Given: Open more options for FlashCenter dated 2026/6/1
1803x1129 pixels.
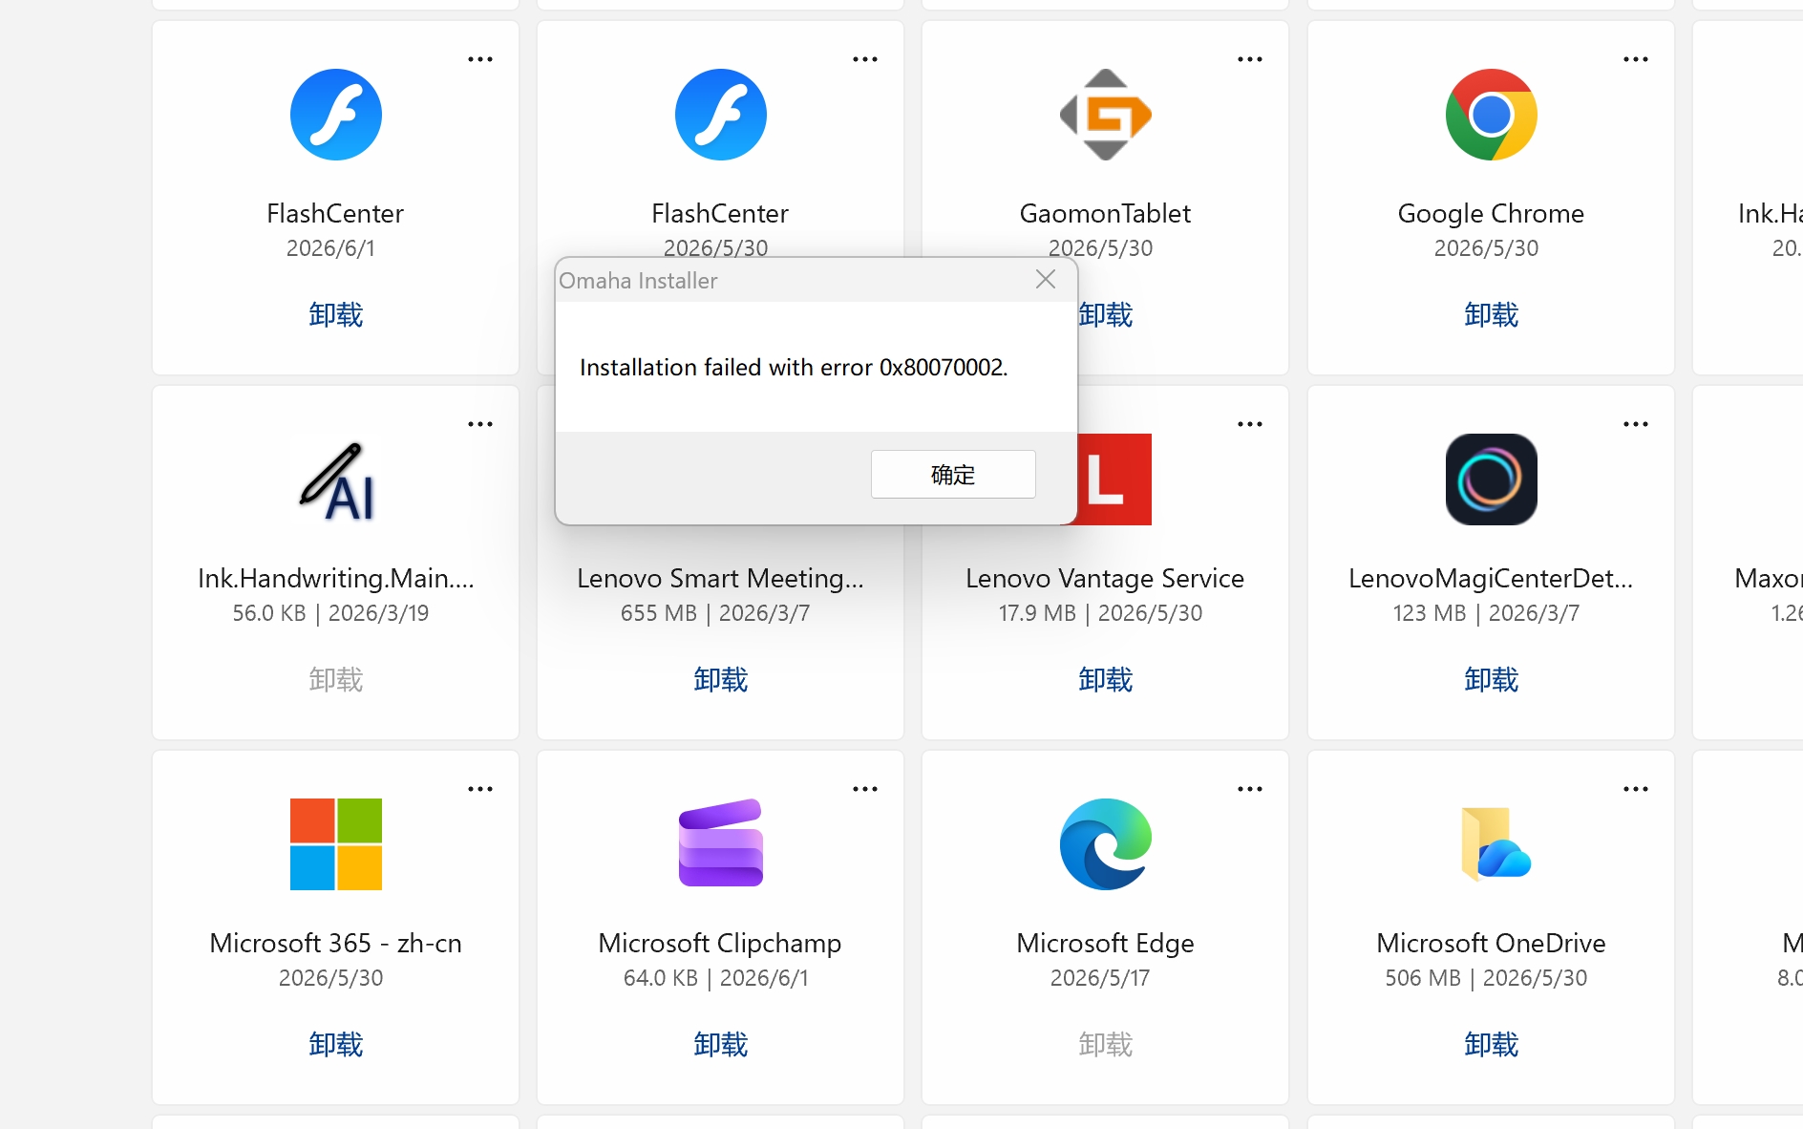Looking at the screenshot, I should [x=480, y=59].
